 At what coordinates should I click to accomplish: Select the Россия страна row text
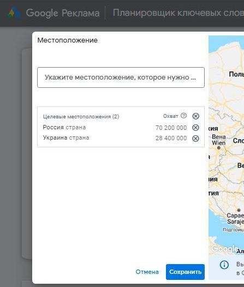pos(64,127)
